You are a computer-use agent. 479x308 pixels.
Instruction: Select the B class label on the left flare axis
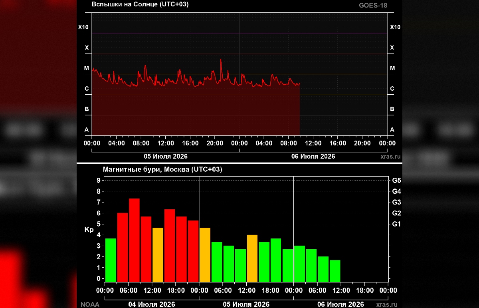87,109
